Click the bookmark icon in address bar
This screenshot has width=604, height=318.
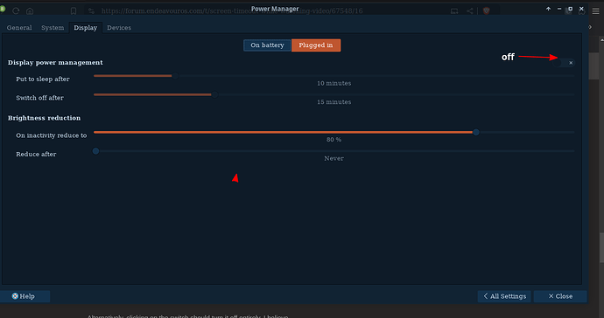pyautogui.click(x=74, y=10)
